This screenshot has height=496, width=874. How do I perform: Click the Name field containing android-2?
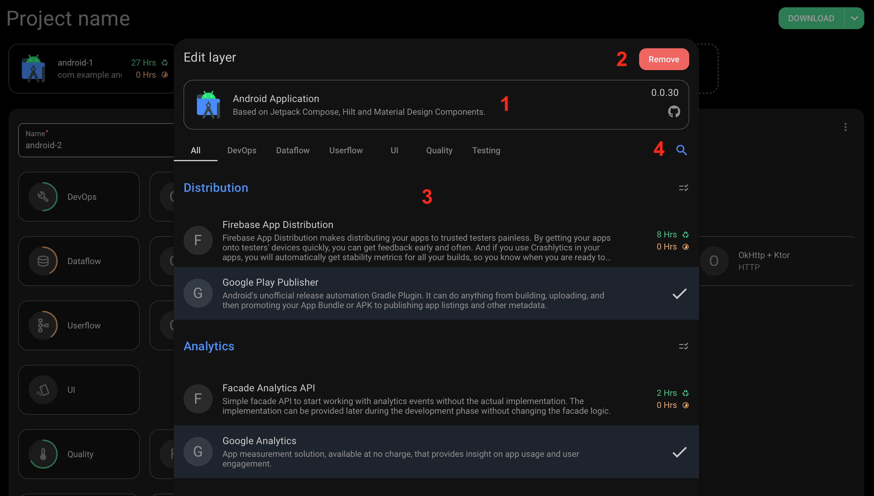point(96,140)
